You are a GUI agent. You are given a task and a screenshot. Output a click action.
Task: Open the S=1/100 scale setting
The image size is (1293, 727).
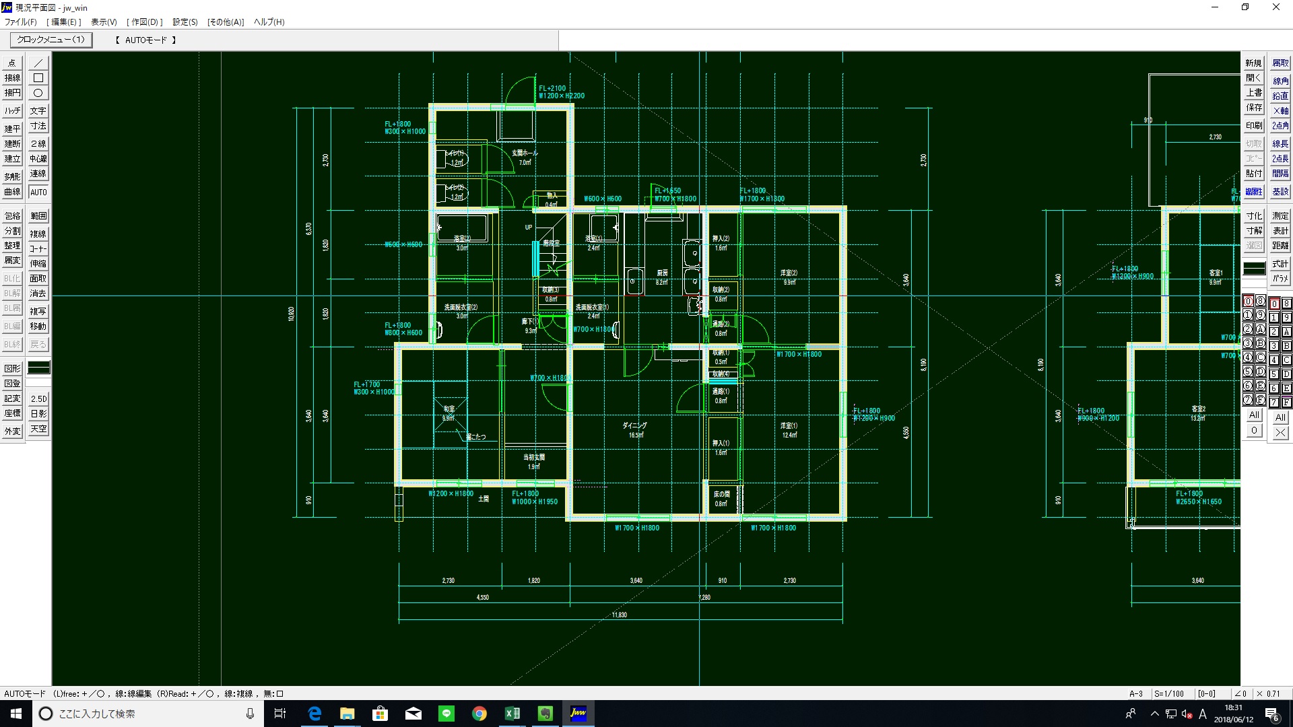click(x=1169, y=693)
